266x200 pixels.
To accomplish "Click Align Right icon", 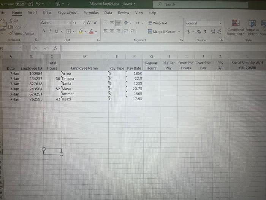I will [x=119, y=31].
